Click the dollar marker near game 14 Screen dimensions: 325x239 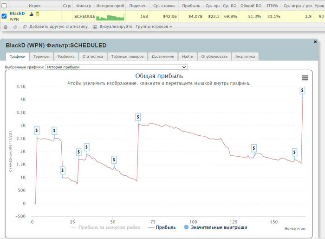[x=54, y=131]
